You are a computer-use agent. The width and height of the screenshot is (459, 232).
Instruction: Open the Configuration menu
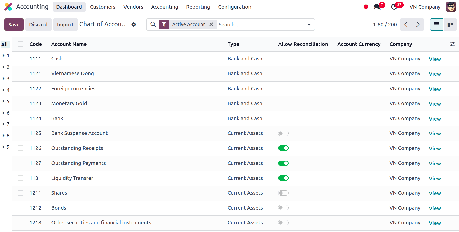click(234, 7)
